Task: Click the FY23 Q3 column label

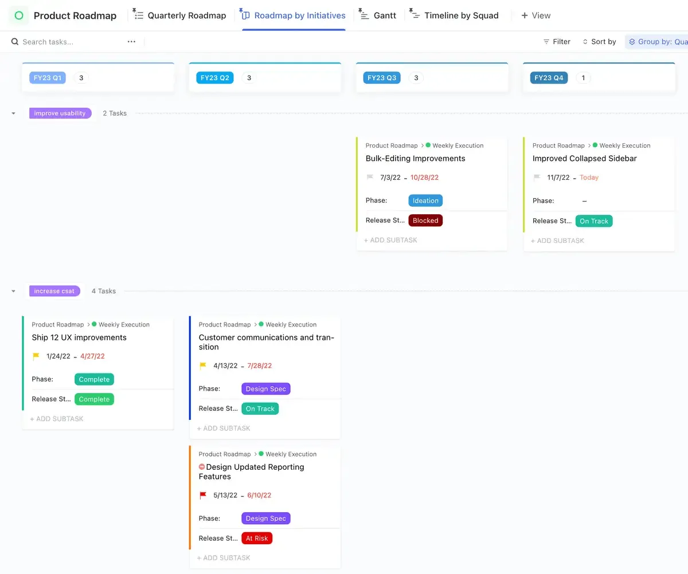Action: click(x=382, y=78)
